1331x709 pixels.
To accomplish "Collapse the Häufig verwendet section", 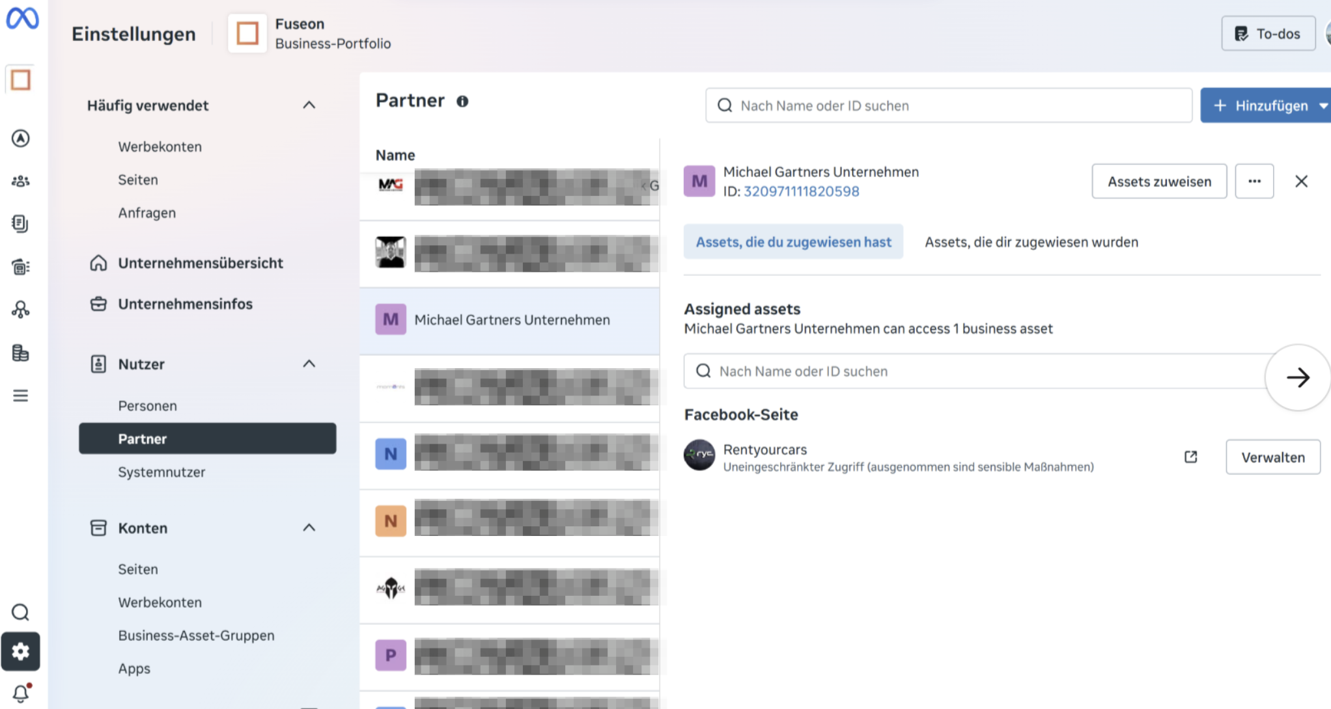I will pos(309,105).
